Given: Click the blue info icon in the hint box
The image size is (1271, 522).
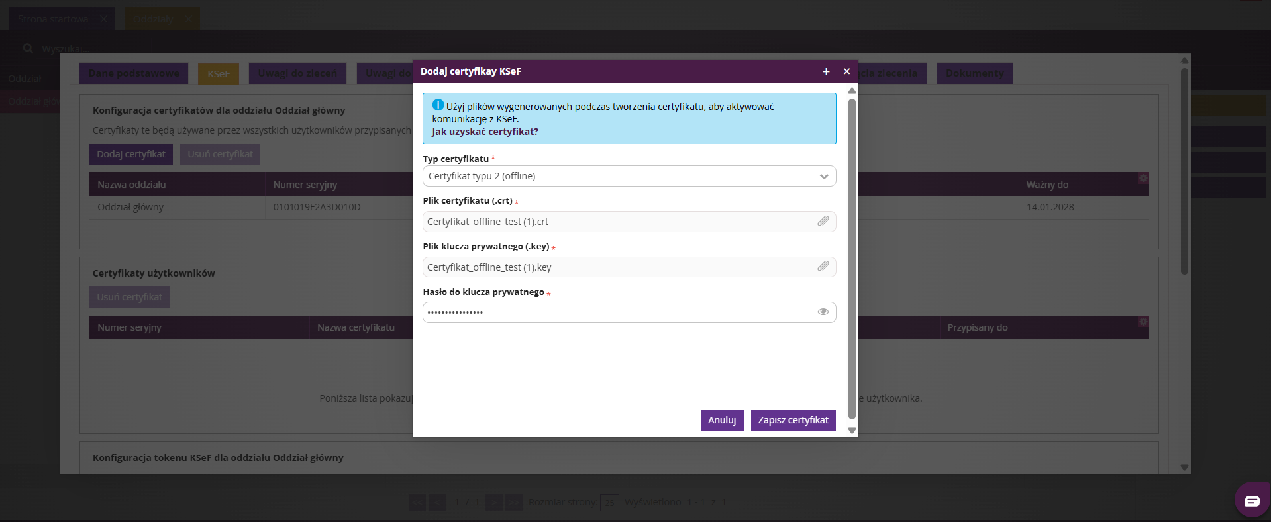Looking at the screenshot, I should (438, 105).
